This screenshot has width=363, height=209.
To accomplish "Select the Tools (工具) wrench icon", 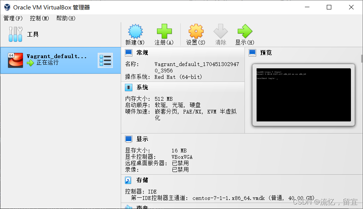I will pos(15,34).
